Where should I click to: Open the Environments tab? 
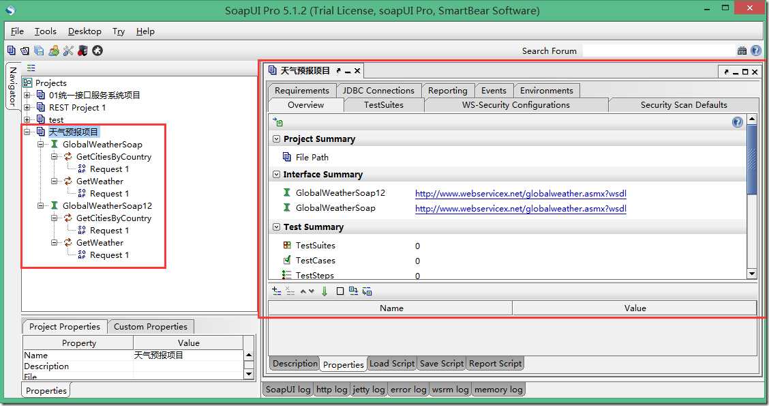[x=546, y=90]
